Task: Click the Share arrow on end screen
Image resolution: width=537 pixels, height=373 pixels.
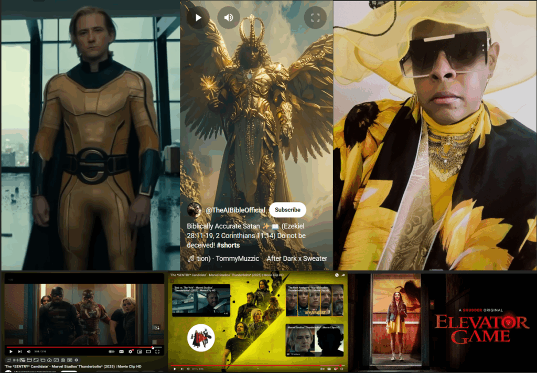Action: pos(343,275)
